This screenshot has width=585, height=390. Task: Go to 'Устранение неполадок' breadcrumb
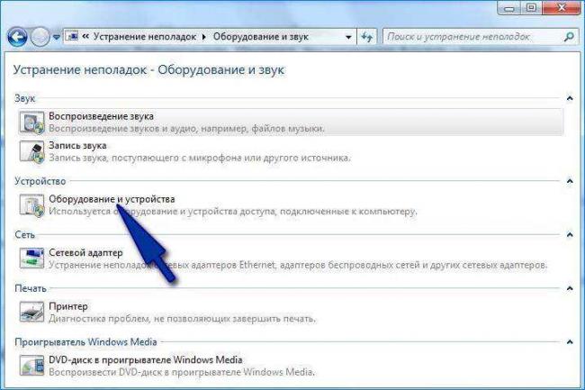click(145, 37)
